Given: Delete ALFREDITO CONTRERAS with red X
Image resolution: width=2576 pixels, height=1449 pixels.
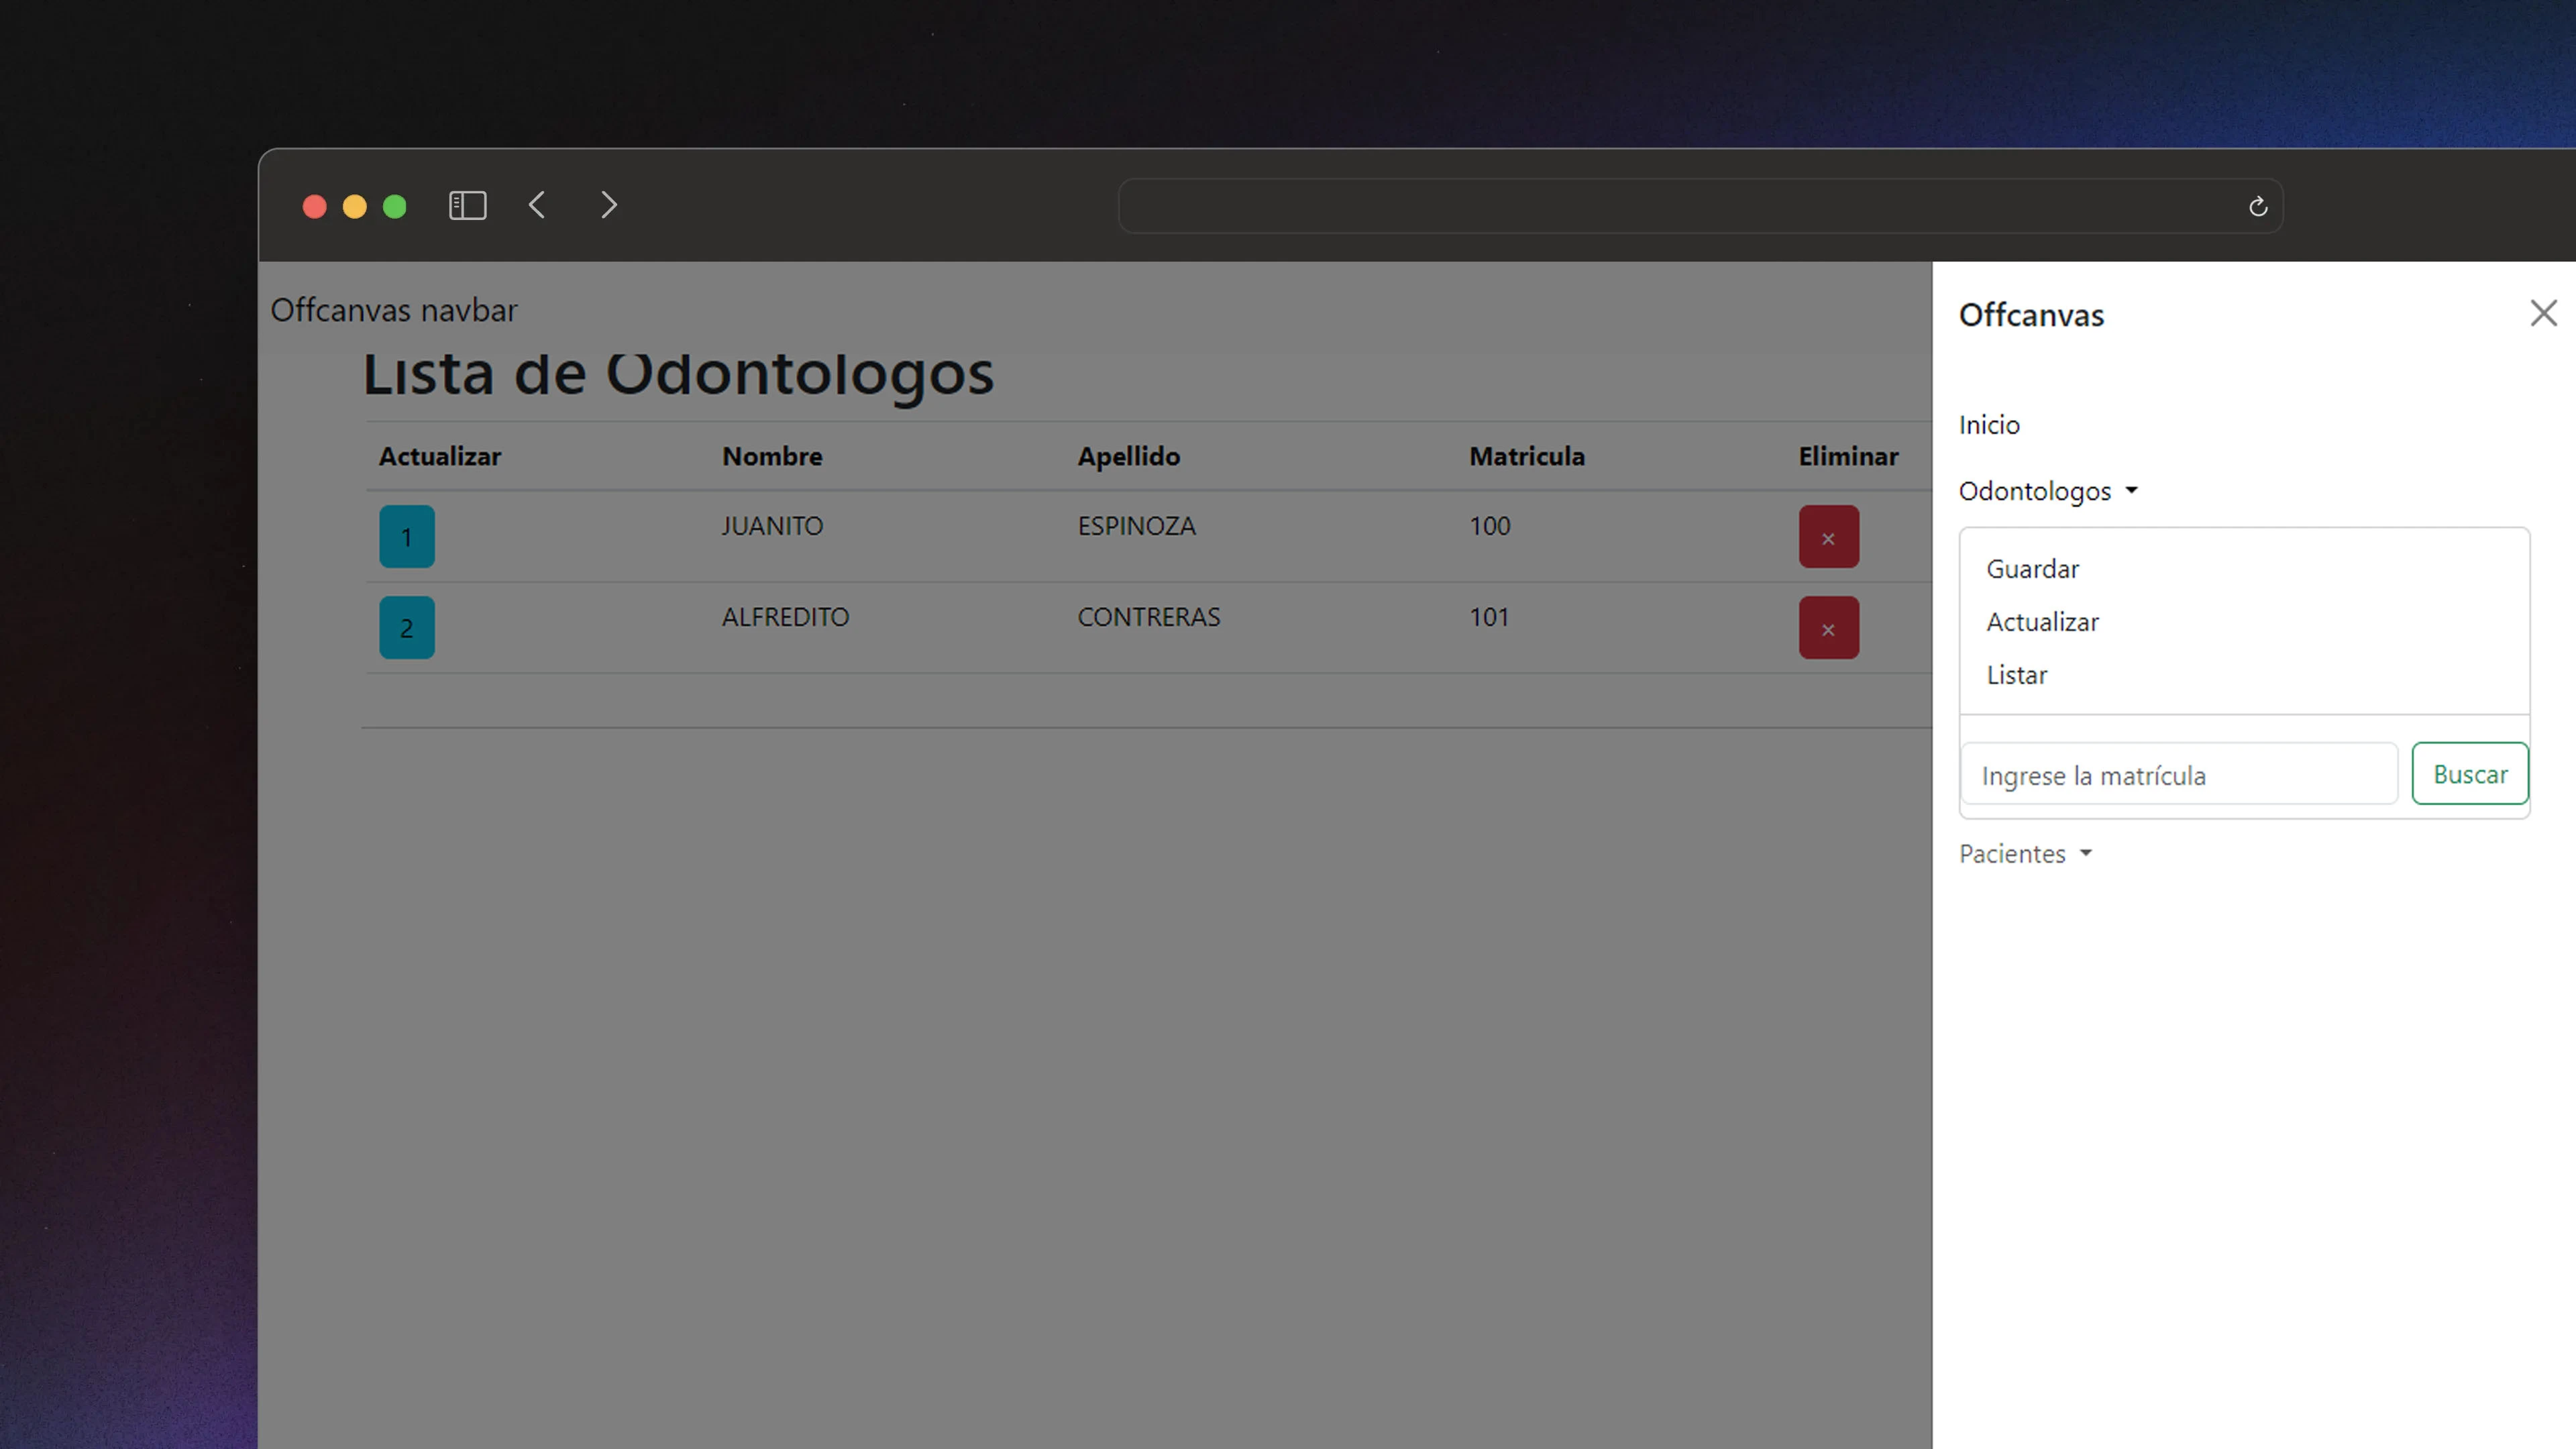Looking at the screenshot, I should (1828, 628).
